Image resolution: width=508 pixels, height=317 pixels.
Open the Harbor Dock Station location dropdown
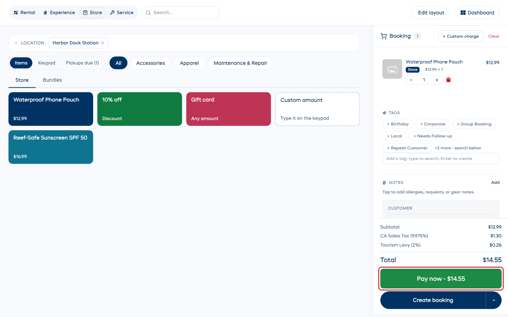78,43
